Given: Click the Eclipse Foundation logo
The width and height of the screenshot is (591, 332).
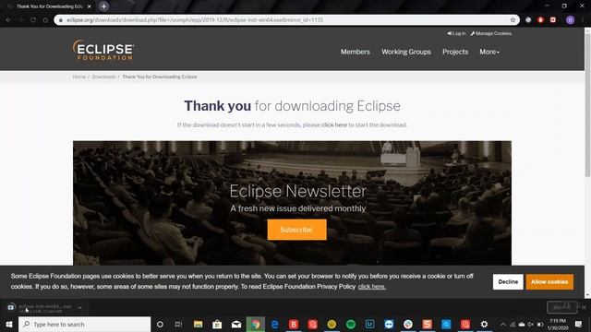Looking at the screenshot, I should point(103,50).
